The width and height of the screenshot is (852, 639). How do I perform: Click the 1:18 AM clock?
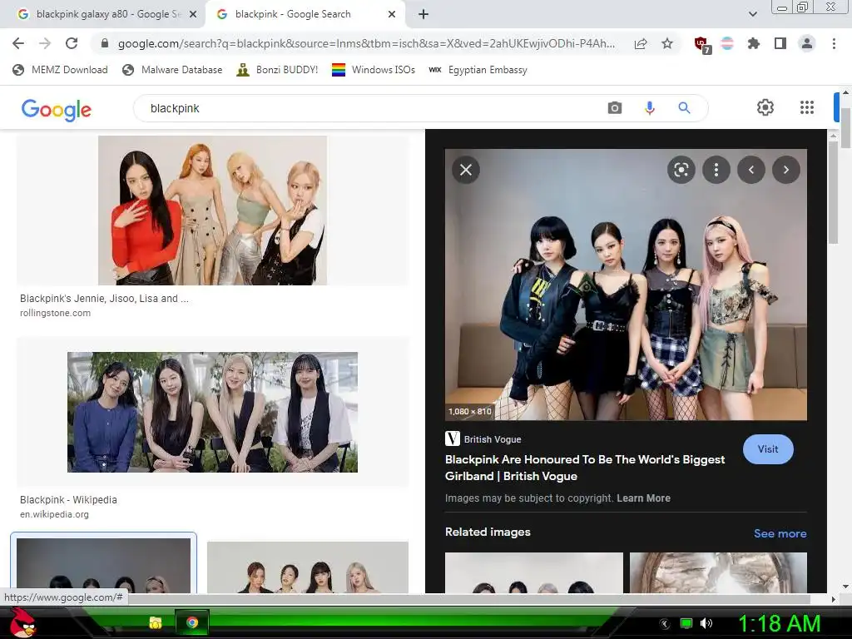click(x=779, y=623)
